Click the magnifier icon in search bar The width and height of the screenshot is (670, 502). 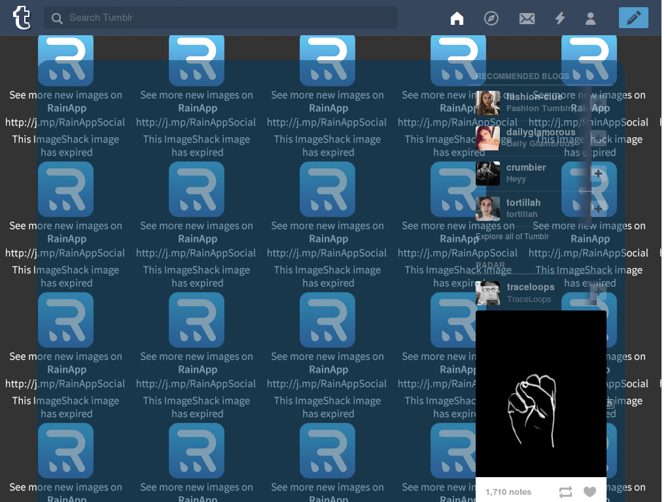point(57,18)
